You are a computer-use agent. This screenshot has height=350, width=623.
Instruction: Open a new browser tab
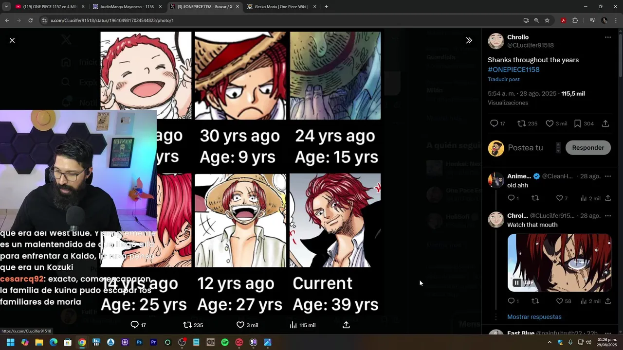[326, 7]
